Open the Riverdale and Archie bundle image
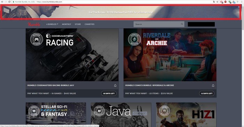This screenshot has height=127, width=244. [x=170, y=55]
